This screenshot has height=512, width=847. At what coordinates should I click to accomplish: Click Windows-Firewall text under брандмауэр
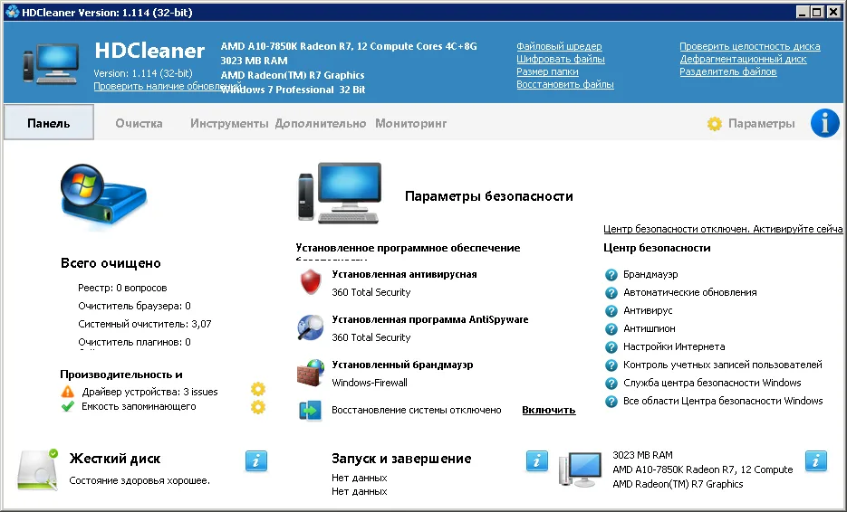click(x=370, y=383)
